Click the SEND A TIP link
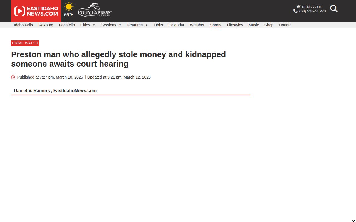The image size is (356, 222). (x=312, y=7)
